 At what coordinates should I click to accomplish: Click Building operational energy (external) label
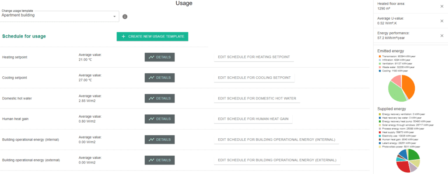coord(31,160)
